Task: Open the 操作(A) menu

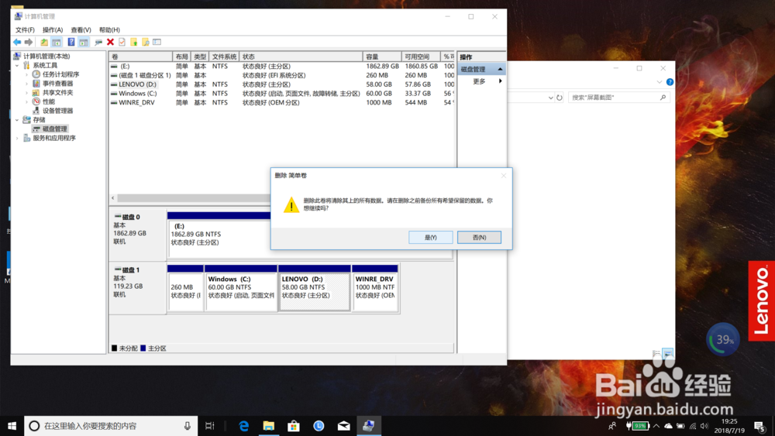Action: click(x=53, y=30)
